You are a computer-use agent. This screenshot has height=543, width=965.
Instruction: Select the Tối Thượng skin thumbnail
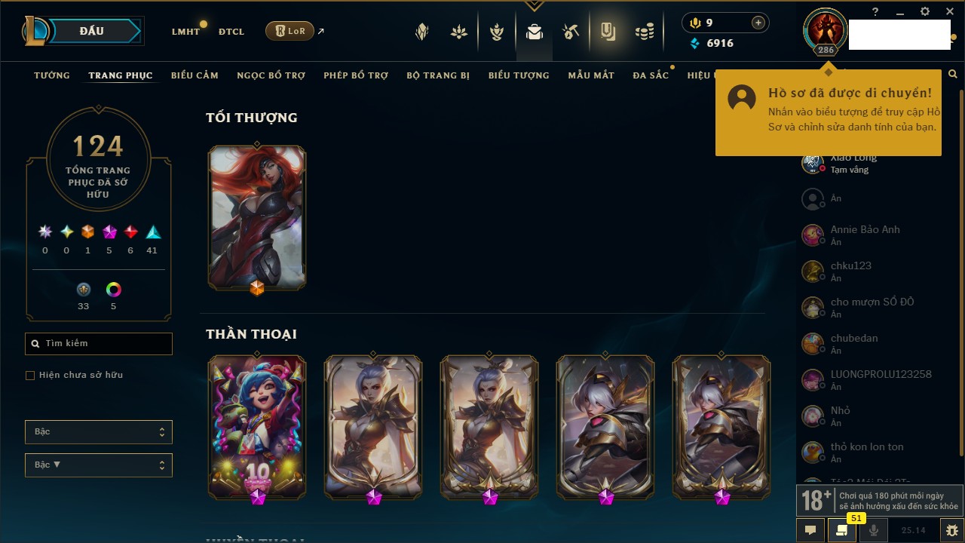click(x=257, y=218)
